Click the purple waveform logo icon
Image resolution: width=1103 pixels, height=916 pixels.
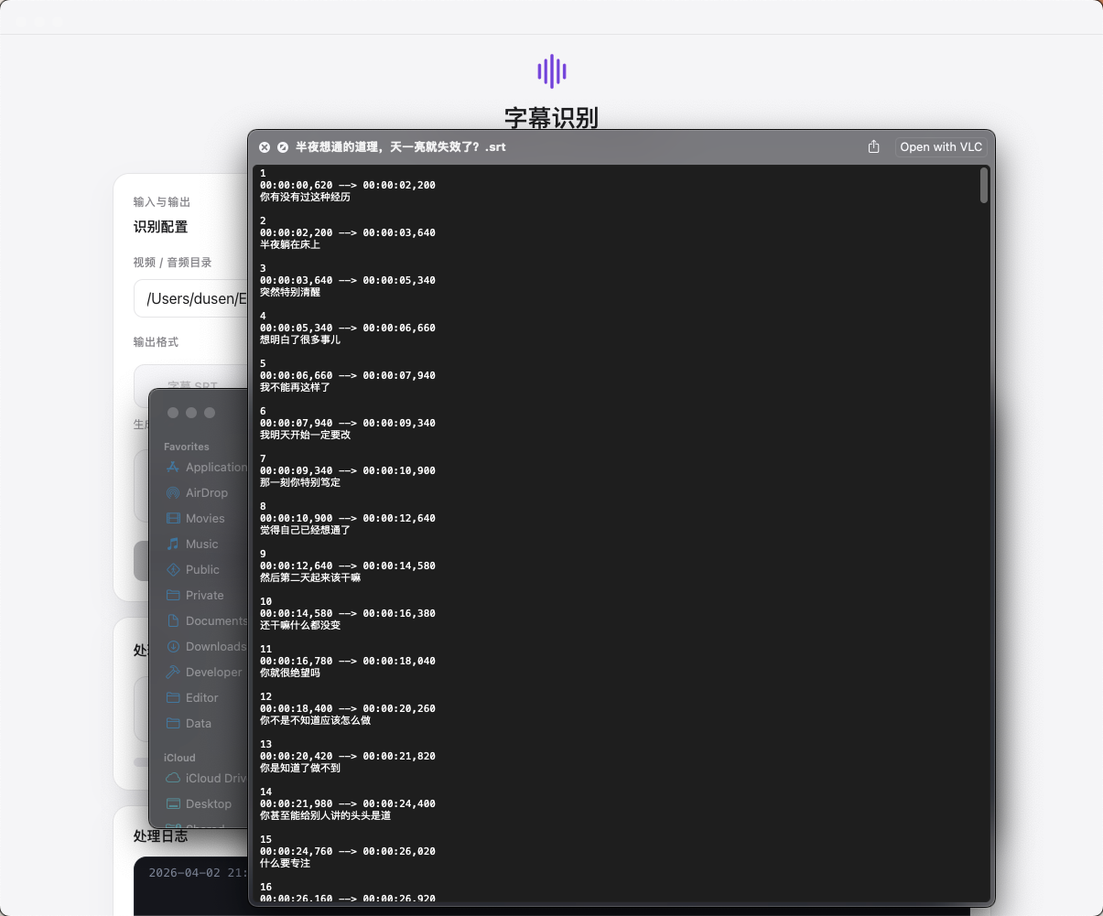pyautogui.click(x=552, y=71)
